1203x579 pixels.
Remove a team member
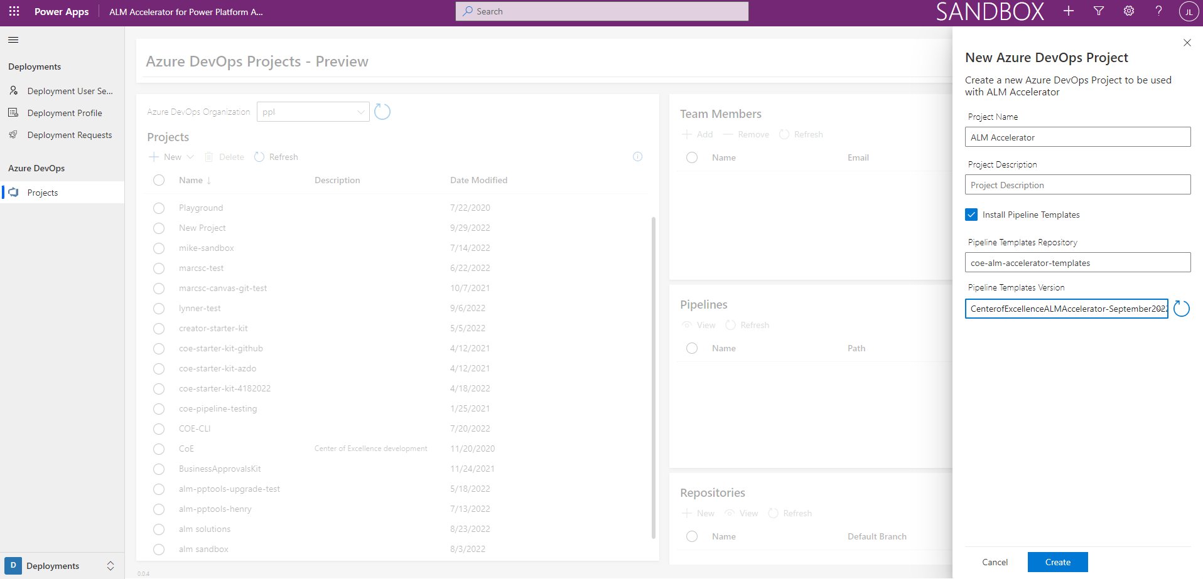pyautogui.click(x=746, y=134)
